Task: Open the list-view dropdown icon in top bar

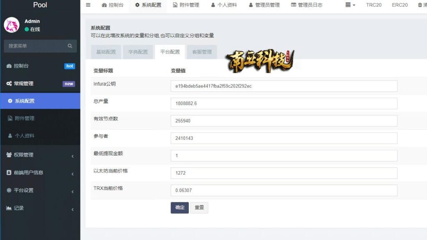Action: [x=350, y=5]
